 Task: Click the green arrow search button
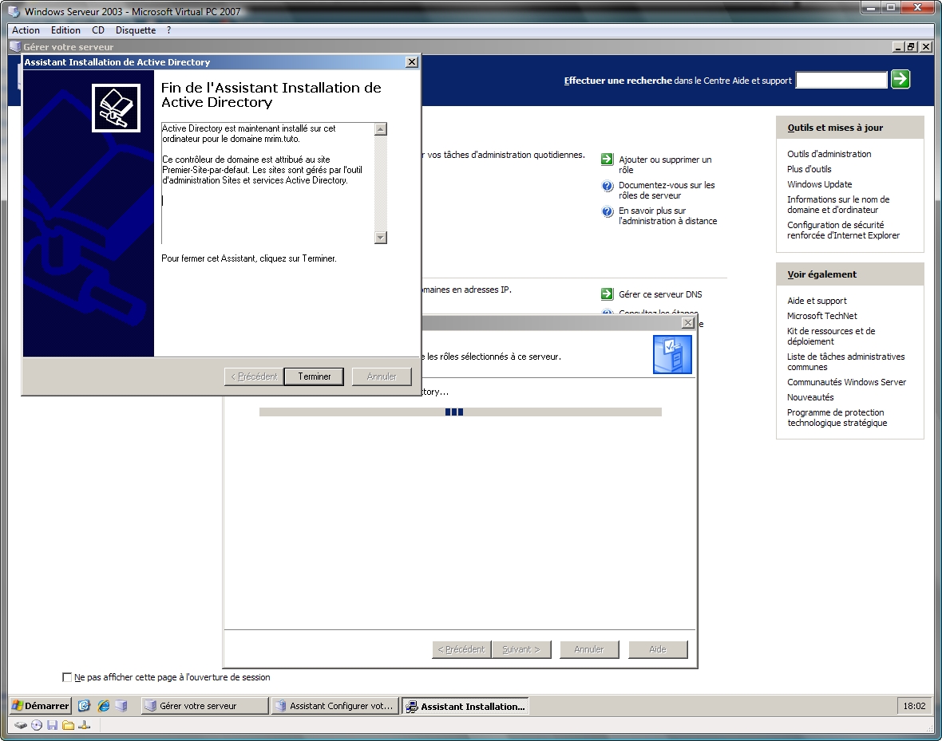(x=900, y=79)
